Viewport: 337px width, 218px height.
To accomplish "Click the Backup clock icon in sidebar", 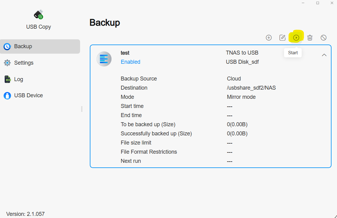I will 7,46.
